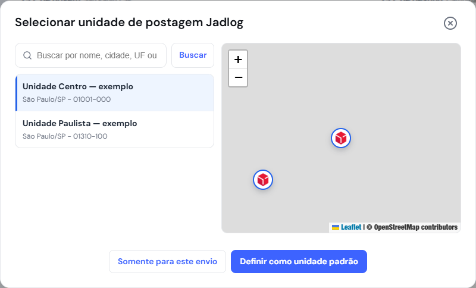The width and height of the screenshot is (476, 288).
Task: Zoom out on the map
Action: pyautogui.click(x=238, y=77)
